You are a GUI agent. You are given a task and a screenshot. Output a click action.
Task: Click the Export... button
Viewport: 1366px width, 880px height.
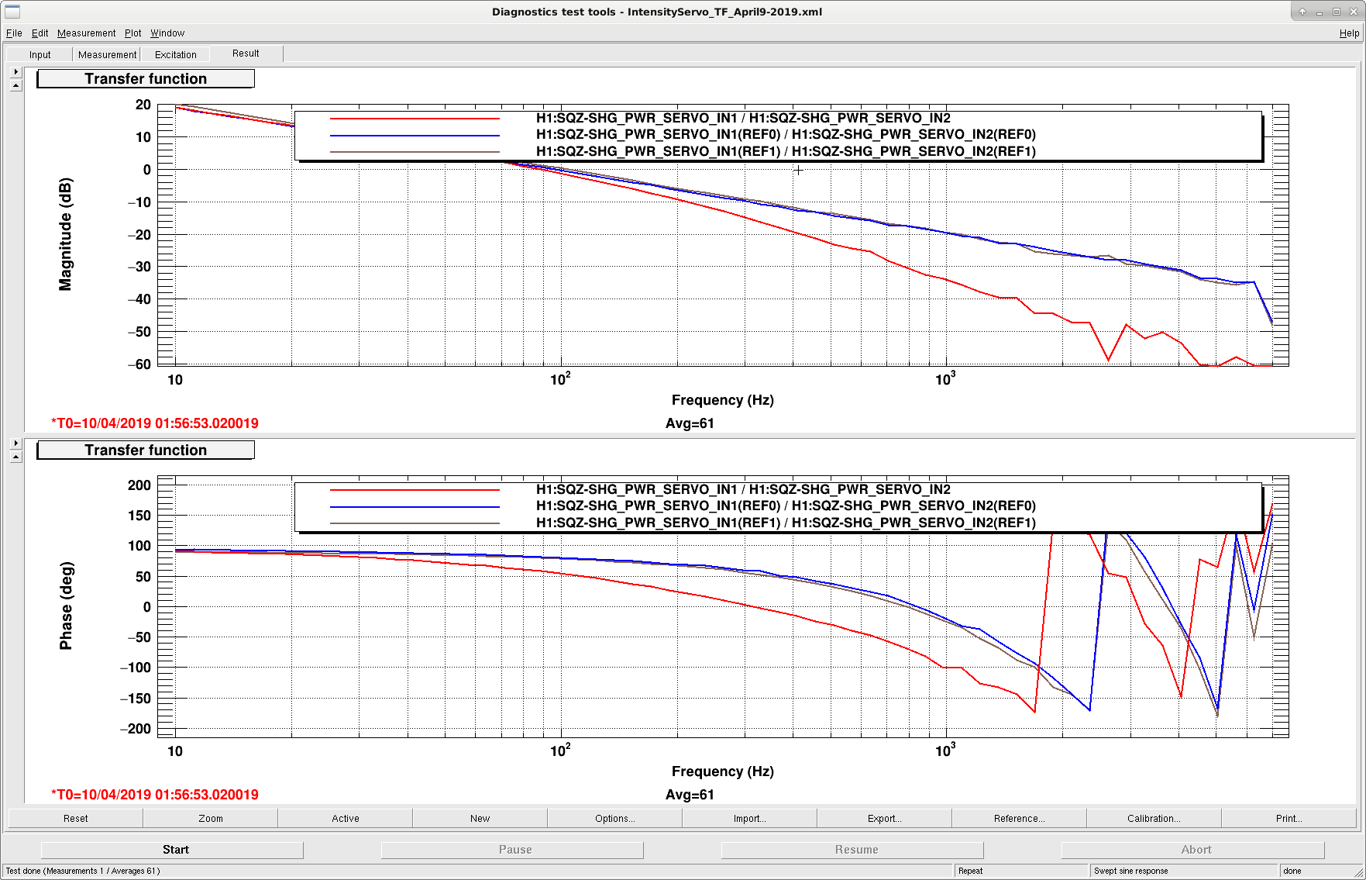click(x=884, y=818)
